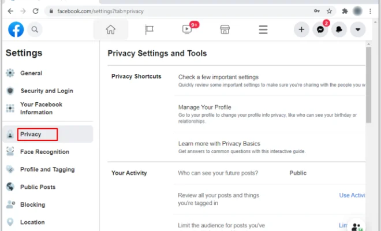Go to the Home feed icon

pyautogui.click(x=111, y=29)
